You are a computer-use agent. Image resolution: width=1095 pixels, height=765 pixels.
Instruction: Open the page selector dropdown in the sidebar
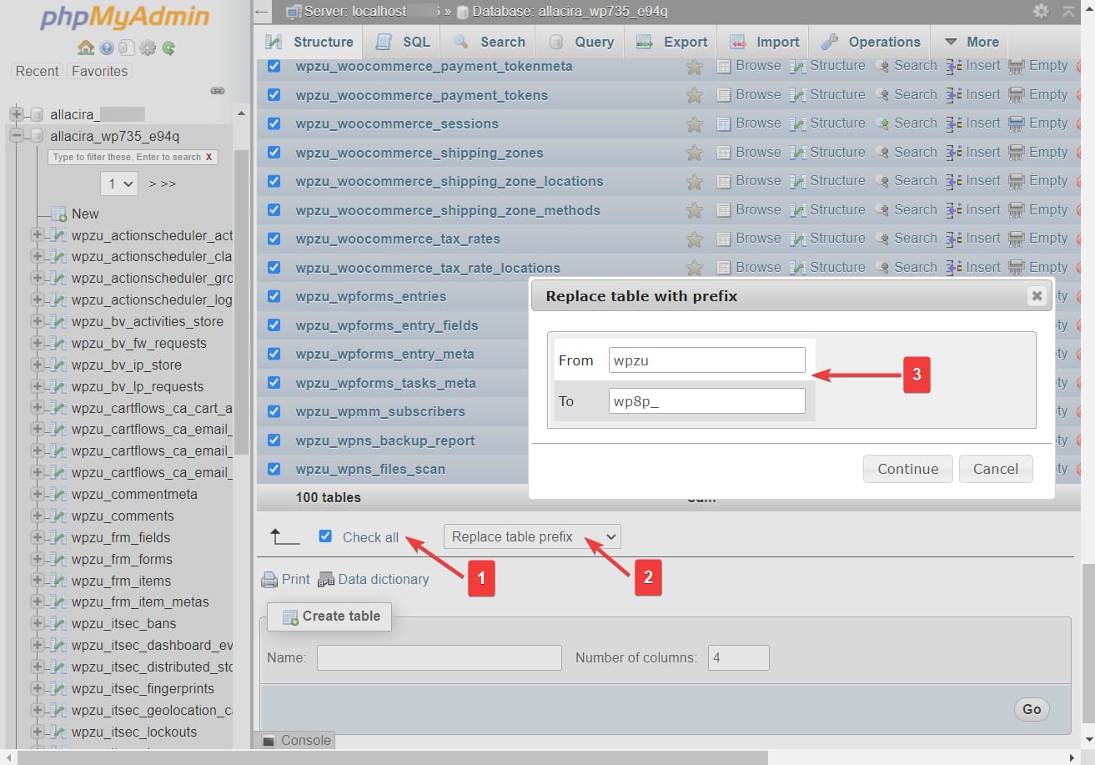pyautogui.click(x=118, y=183)
